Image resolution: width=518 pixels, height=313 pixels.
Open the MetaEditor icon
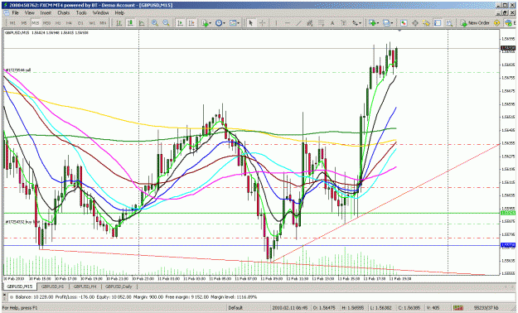pos(496,23)
